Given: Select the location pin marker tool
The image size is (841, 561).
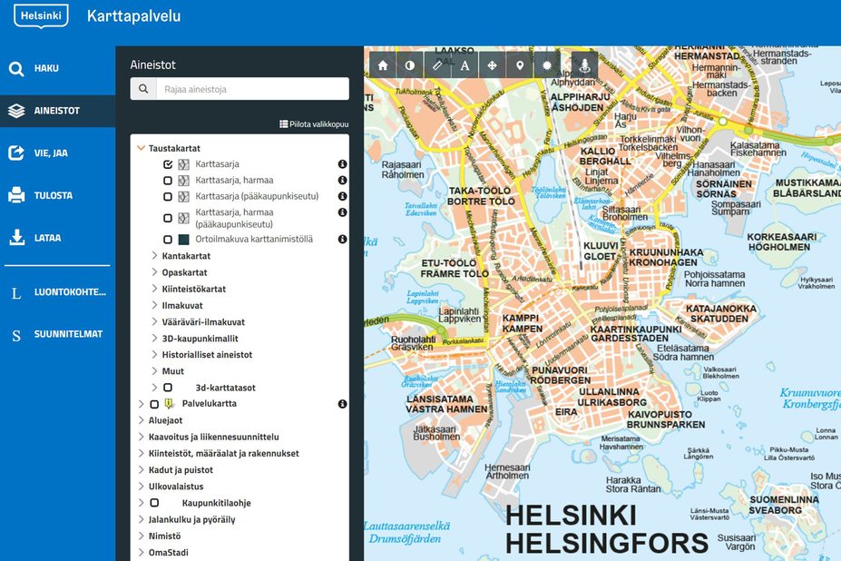Looking at the screenshot, I should pyautogui.click(x=519, y=65).
